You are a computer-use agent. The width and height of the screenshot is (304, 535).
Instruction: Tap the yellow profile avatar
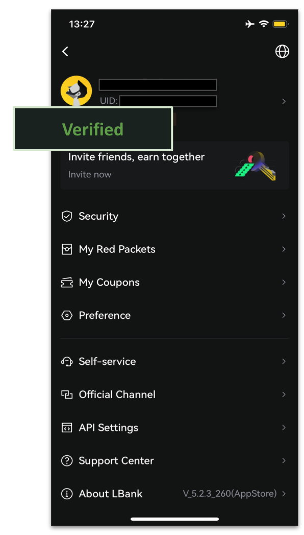(76, 91)
